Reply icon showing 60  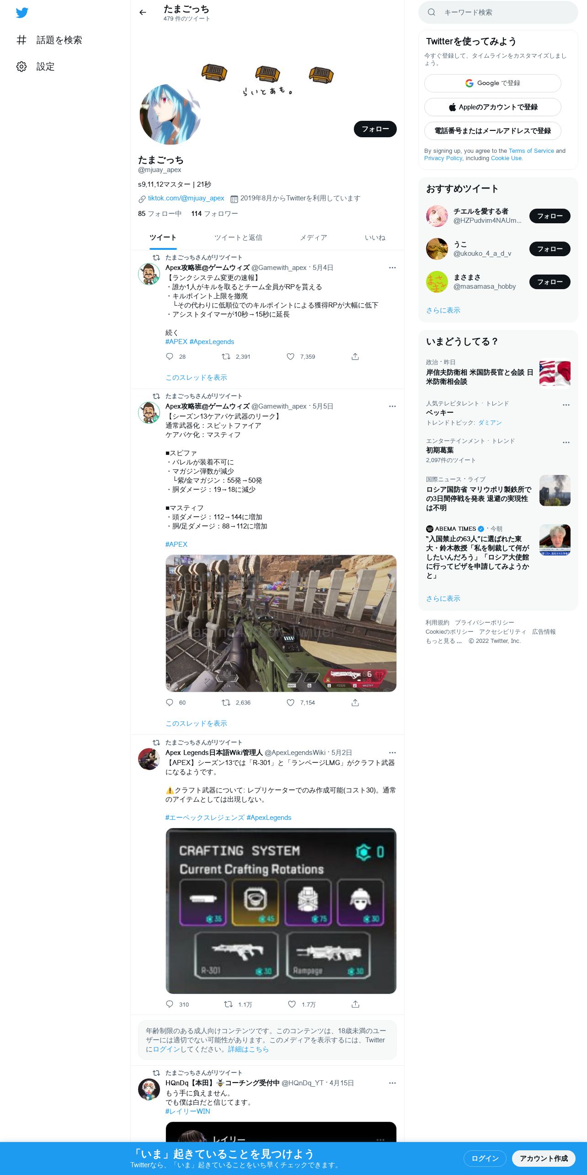170,702
